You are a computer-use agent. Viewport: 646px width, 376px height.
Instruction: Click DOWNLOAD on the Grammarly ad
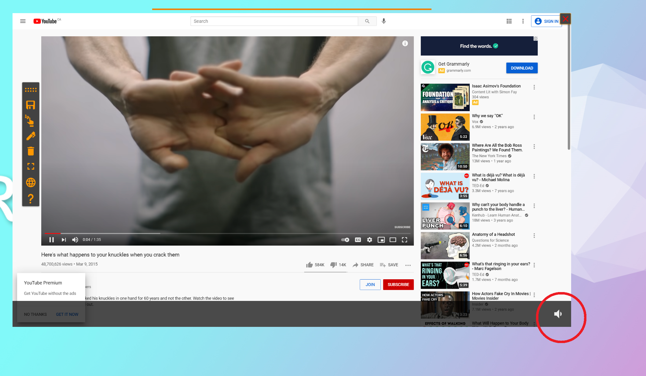pos(522,68)
